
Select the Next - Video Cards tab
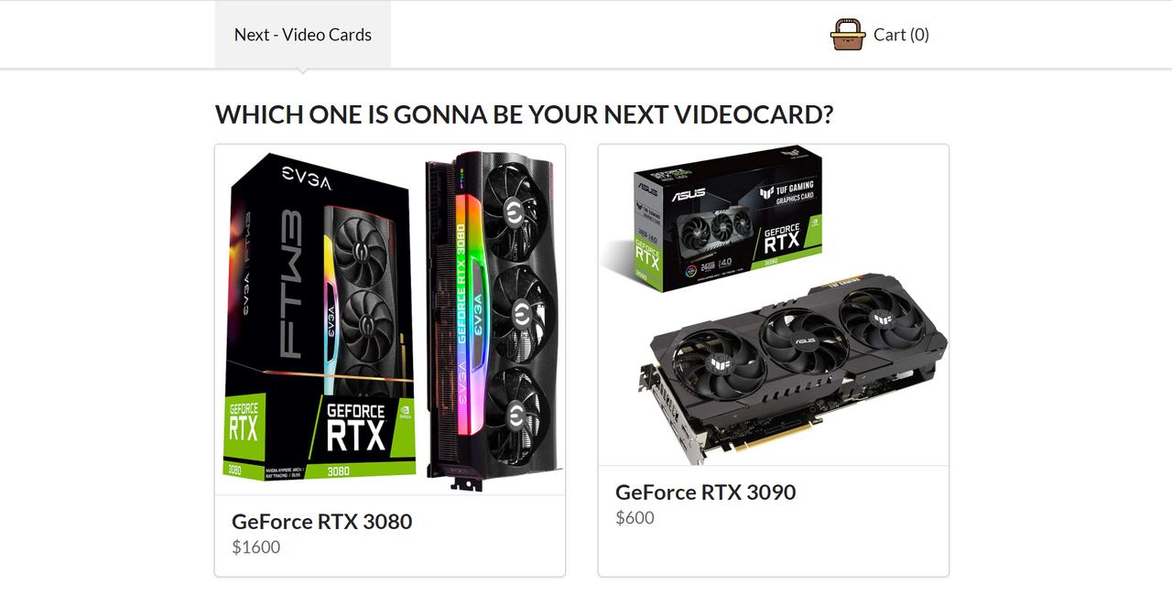303,35
